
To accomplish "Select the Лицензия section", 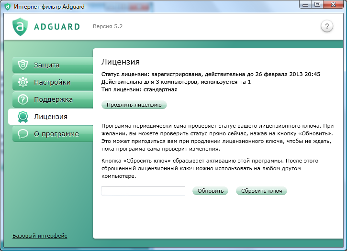I will tap(50, 117).
